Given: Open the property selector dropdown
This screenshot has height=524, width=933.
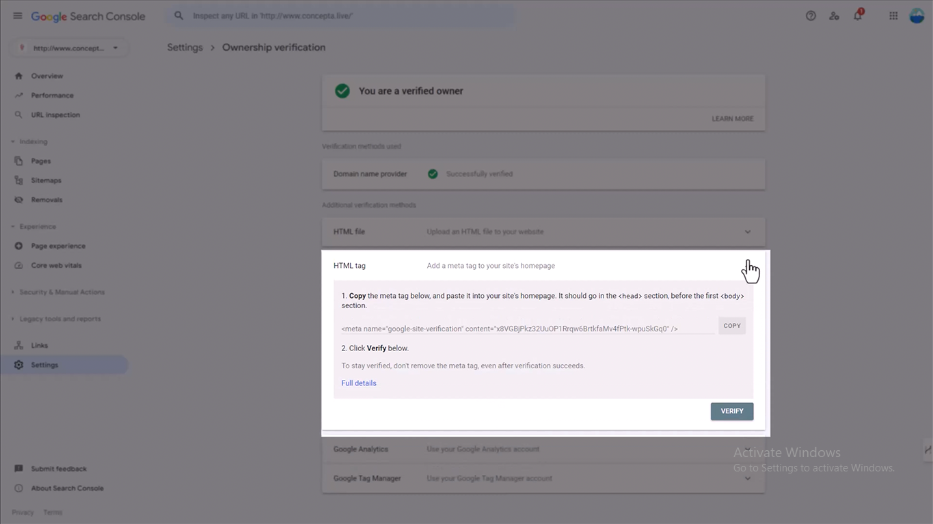Looking at the screenshot, I should (69, 48).
